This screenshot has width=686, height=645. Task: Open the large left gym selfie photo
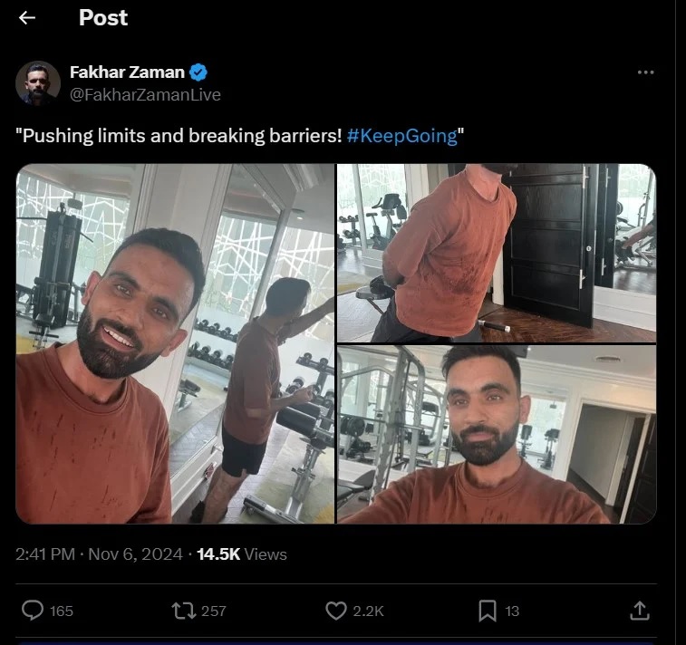click(x=176, y=343)
